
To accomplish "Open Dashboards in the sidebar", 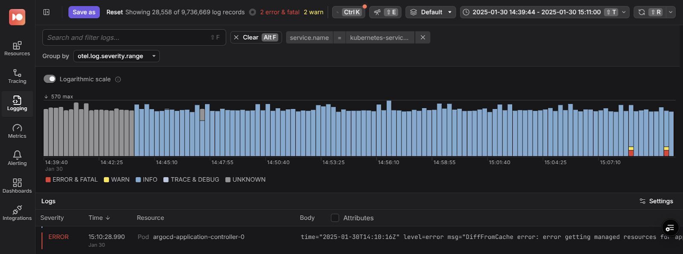I will tap(17, 186).
